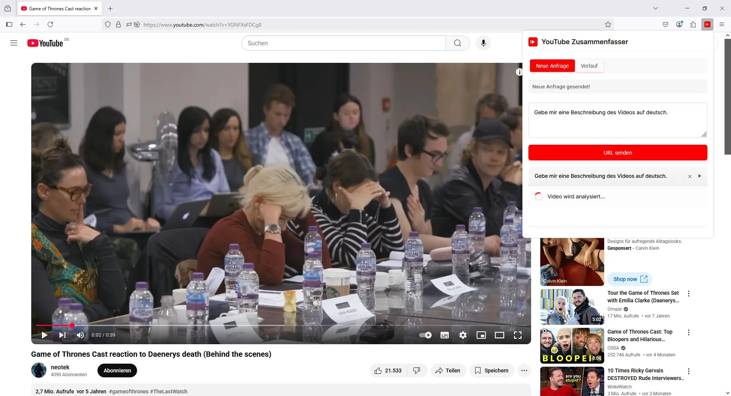
Task: Bookmark this page with the star
Action: [x=608, y=24]
